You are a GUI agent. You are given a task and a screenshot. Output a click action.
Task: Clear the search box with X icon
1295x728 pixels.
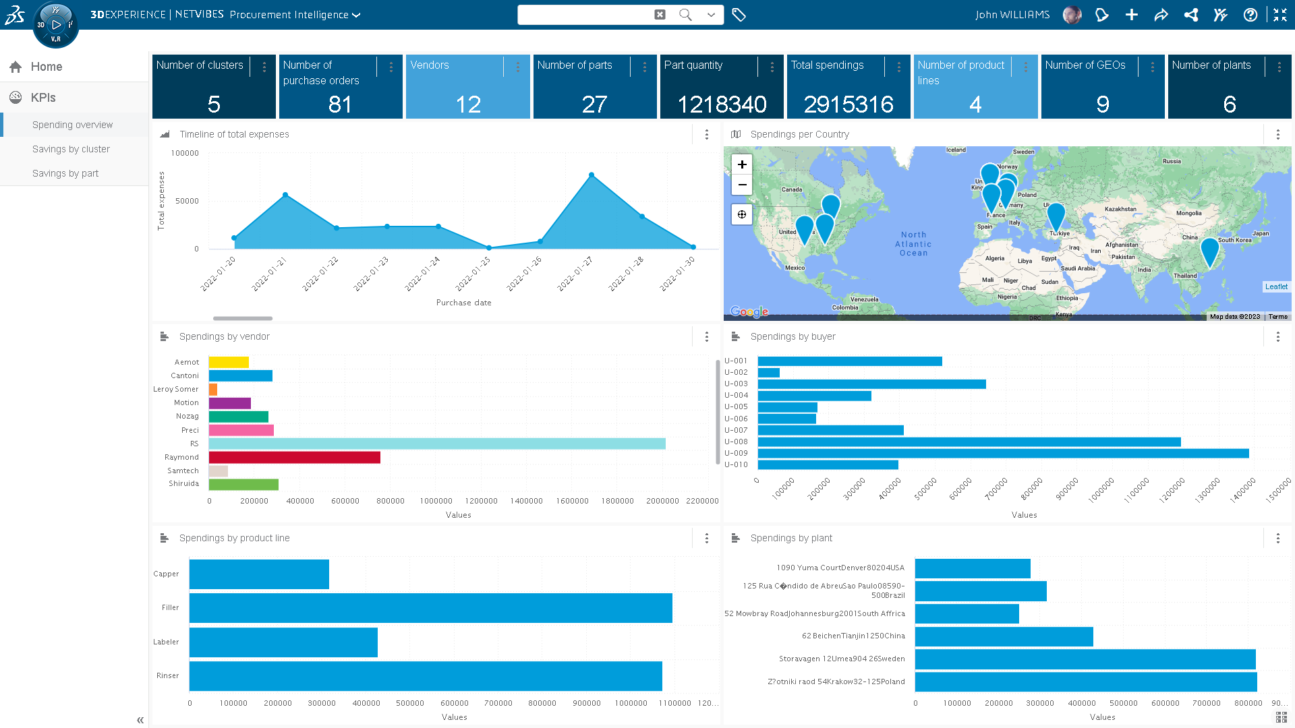pyautogui.click(x=660, y=15)
